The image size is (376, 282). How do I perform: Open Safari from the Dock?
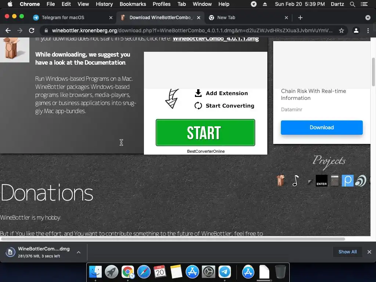[144, 272]
